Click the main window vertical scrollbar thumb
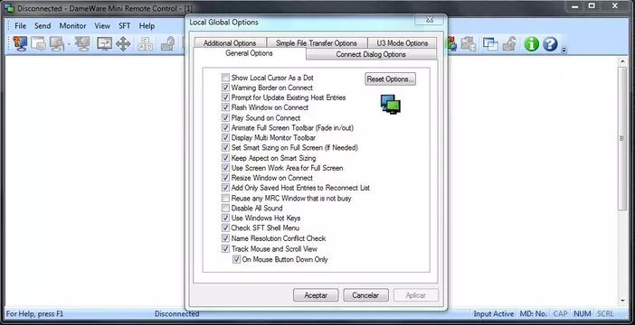This screenshot has width=635, height=325. click(622, 138)
